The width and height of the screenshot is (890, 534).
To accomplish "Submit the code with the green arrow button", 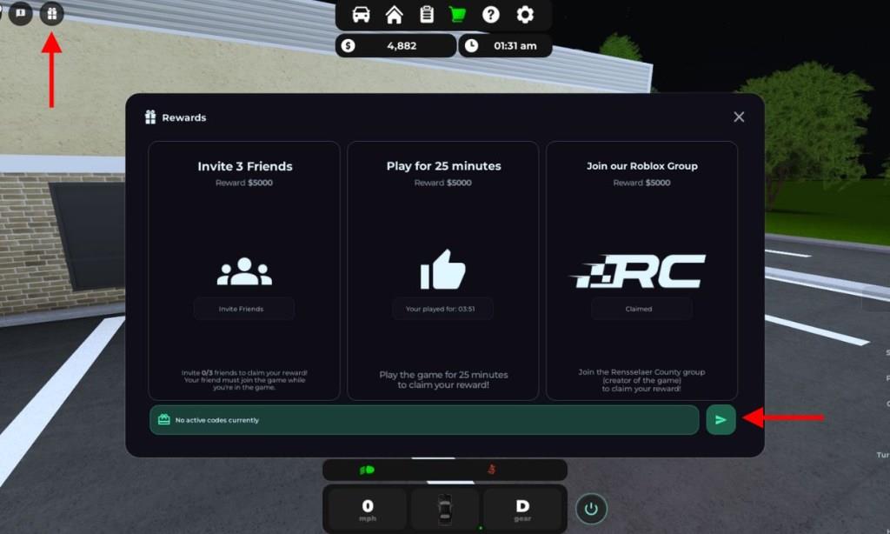I will [721, 419].
